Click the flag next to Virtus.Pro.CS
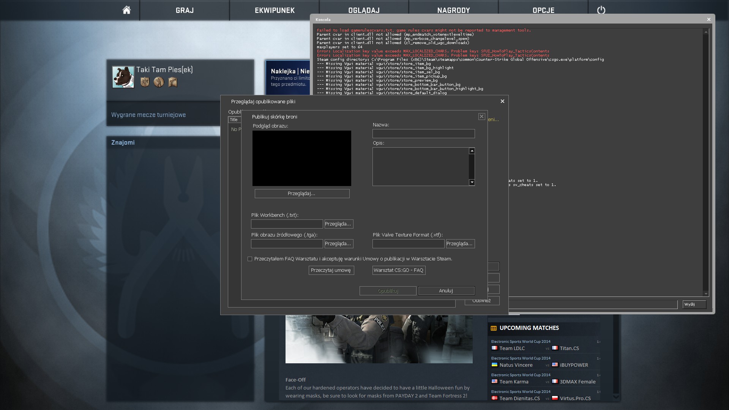729x410 pixels. point(555,398)
